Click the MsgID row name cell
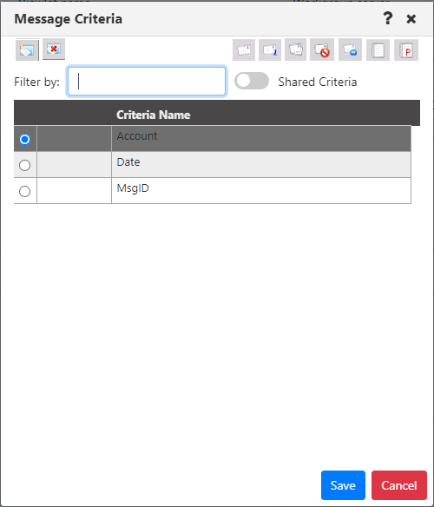Screen dimensions: 434x507 tap(261, 191)
